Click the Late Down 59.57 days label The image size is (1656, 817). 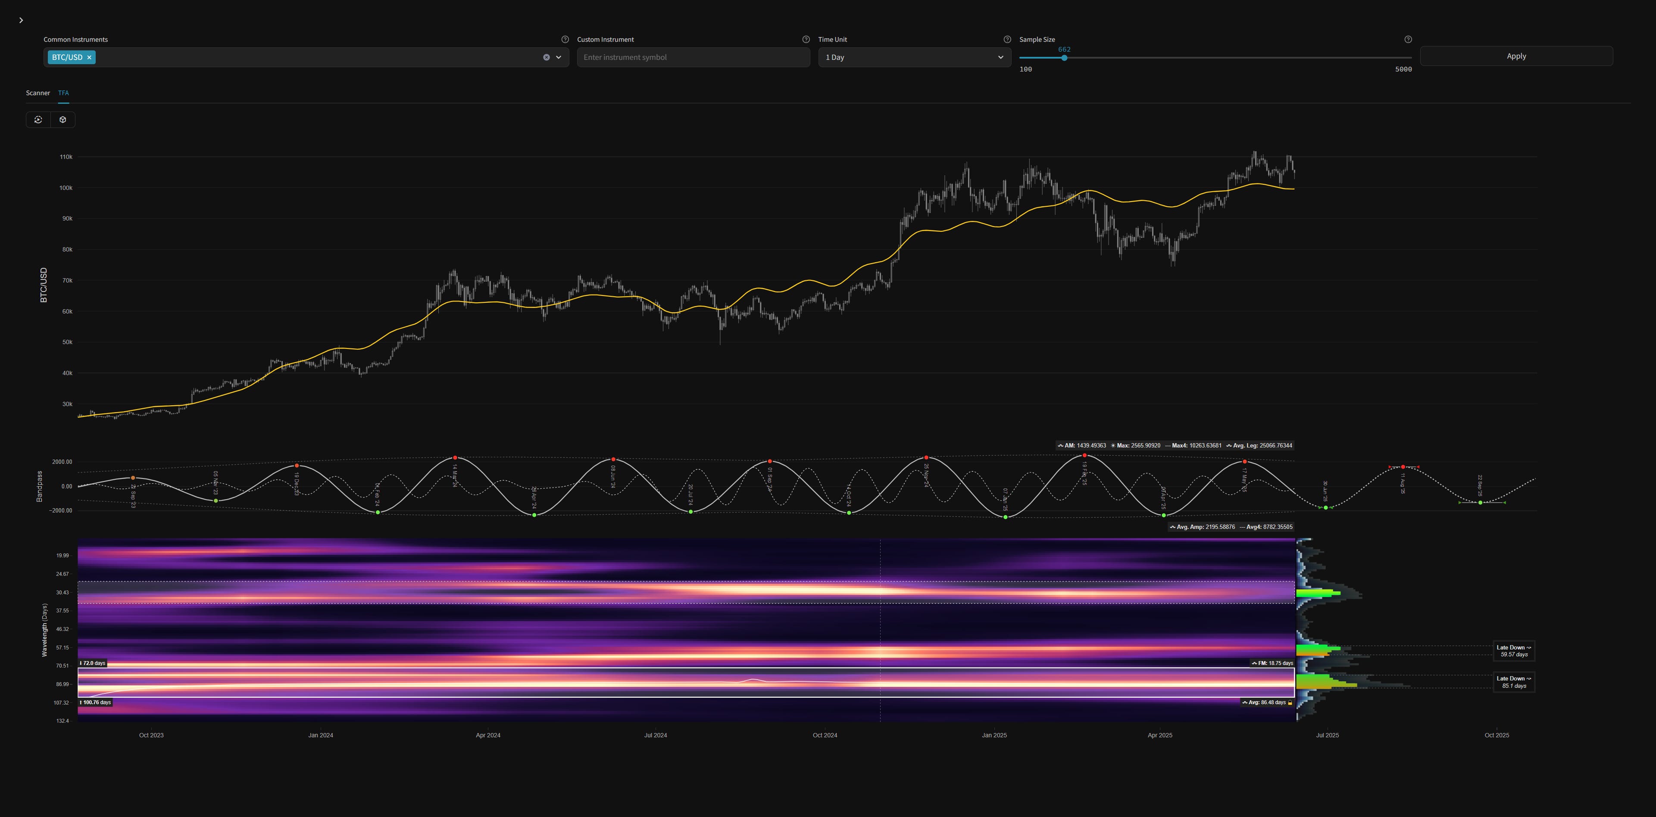(x=1515, y=650)
